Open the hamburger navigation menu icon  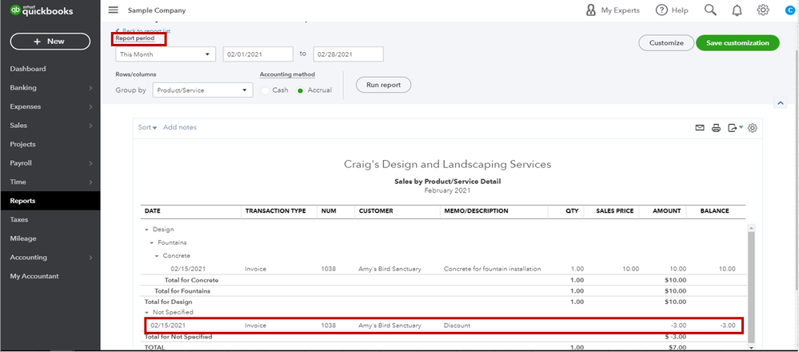click(x=113, y=10)
